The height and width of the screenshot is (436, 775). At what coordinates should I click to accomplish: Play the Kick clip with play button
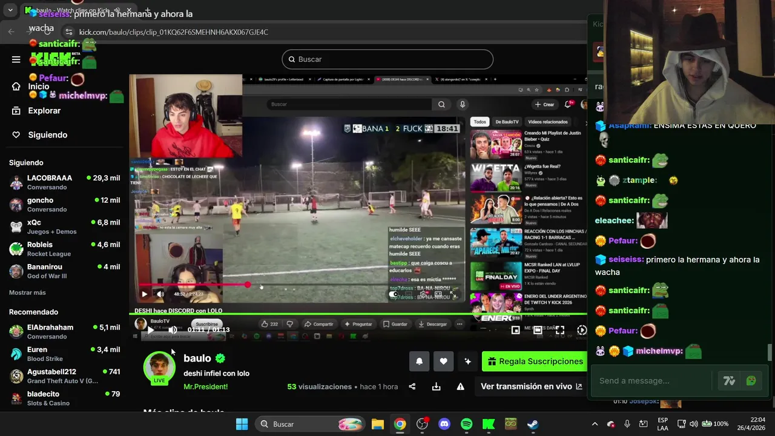point(150,330)
